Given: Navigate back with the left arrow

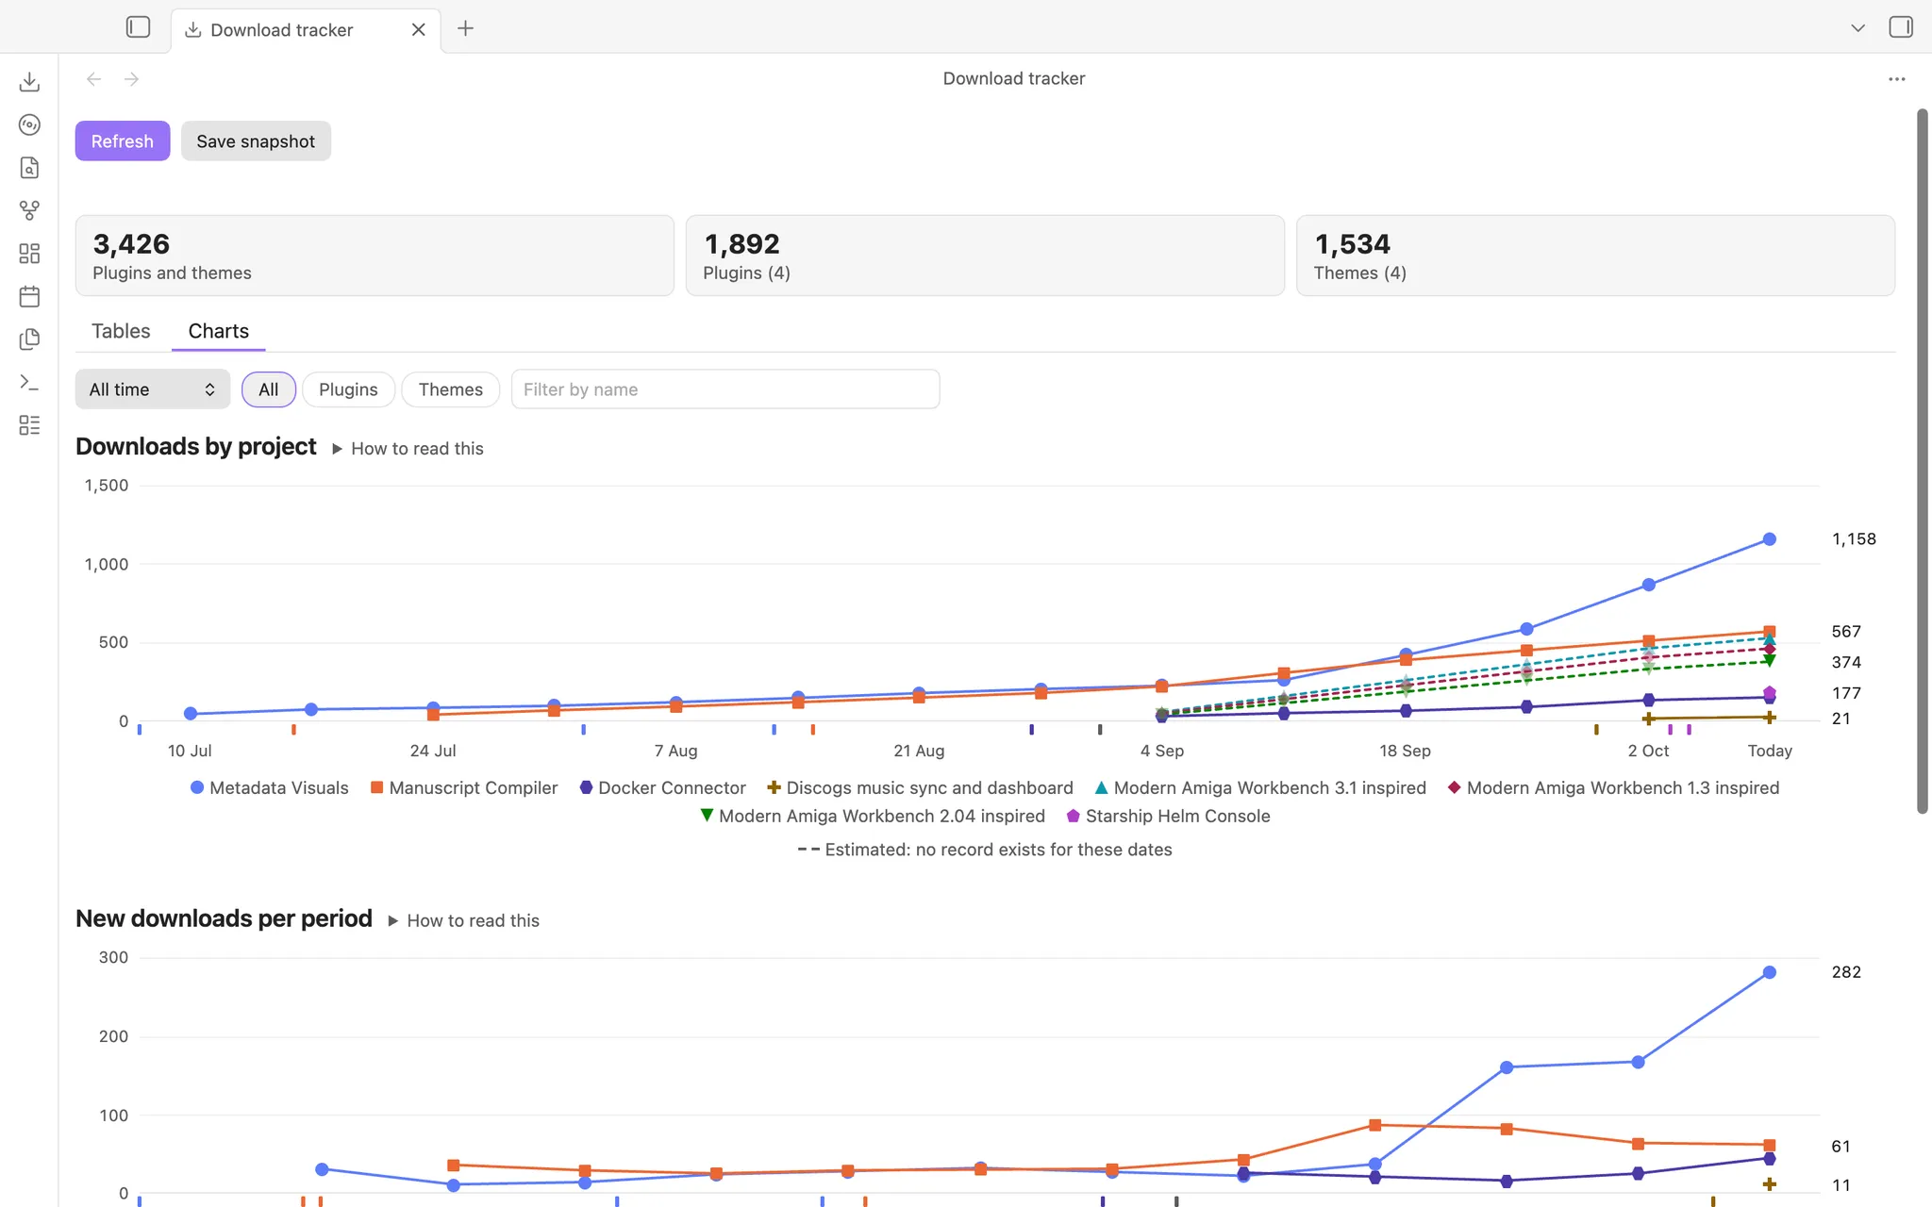Looking at the screenshot, I should tap(93, 79).
